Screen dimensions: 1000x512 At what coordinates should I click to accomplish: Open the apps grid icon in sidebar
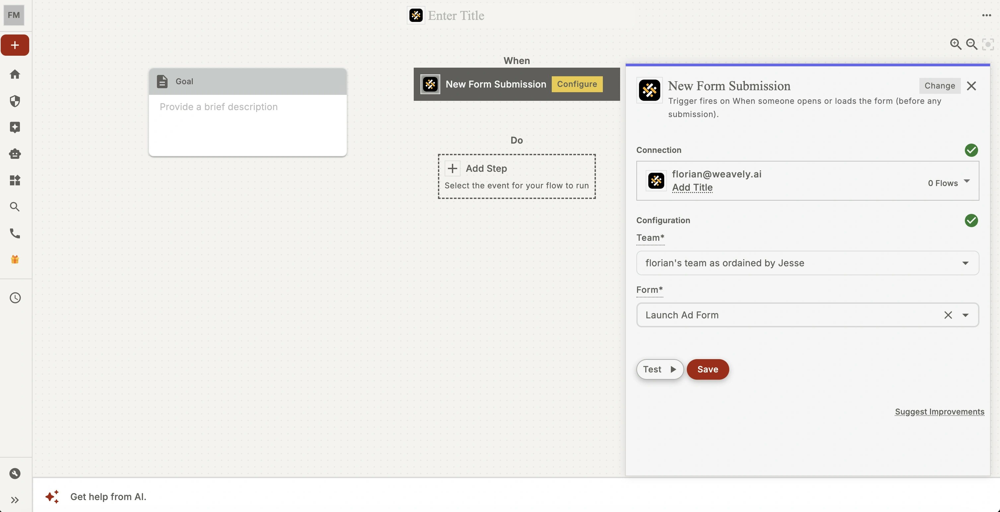[15, 180]
